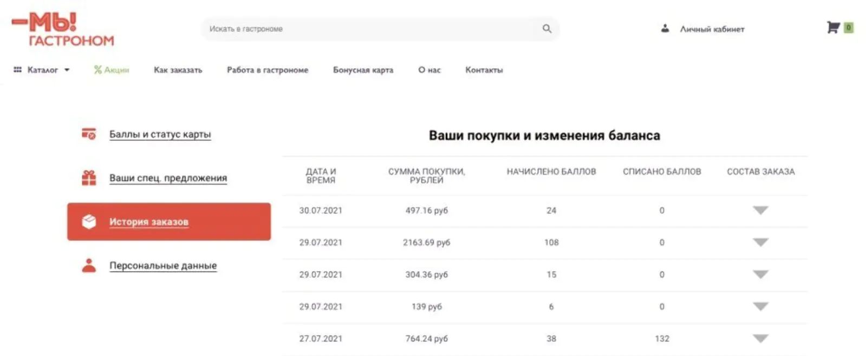This screenshot has width=866, height=356.
Task: Open Ваши спец. предложения section
Action: 168,178
